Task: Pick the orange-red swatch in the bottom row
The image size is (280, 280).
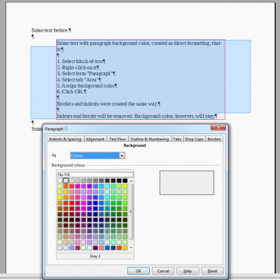Action: [119, 248]
